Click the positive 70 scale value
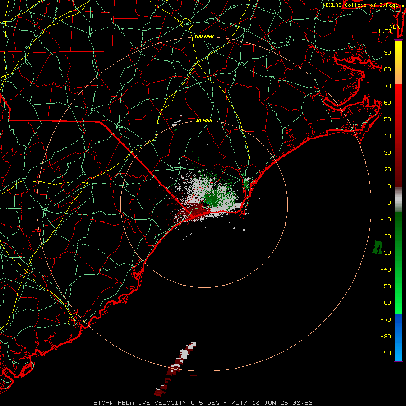The width and height of the screenshot is (406, 406). [388, 86]
